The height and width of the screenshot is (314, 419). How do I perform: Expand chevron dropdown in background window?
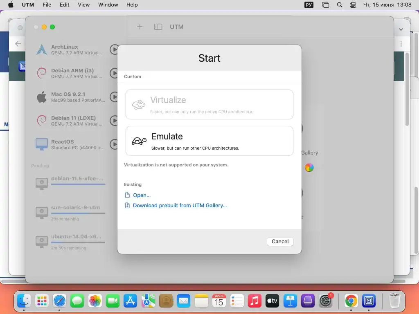click(x=401, y=29)
